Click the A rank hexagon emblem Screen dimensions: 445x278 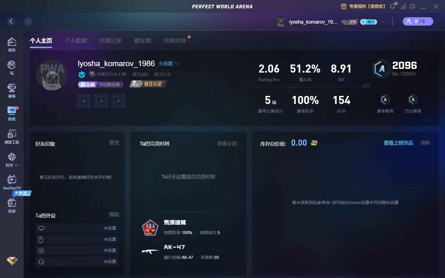point(382,69)
